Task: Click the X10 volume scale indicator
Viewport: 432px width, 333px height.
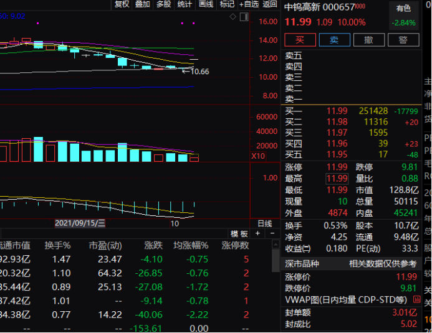Action: click(257, 156)
